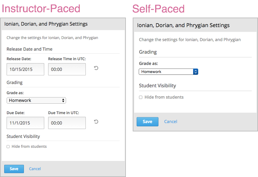
Task: Select the Due Date field showing 11/1/2015
Action: [25, 123]
